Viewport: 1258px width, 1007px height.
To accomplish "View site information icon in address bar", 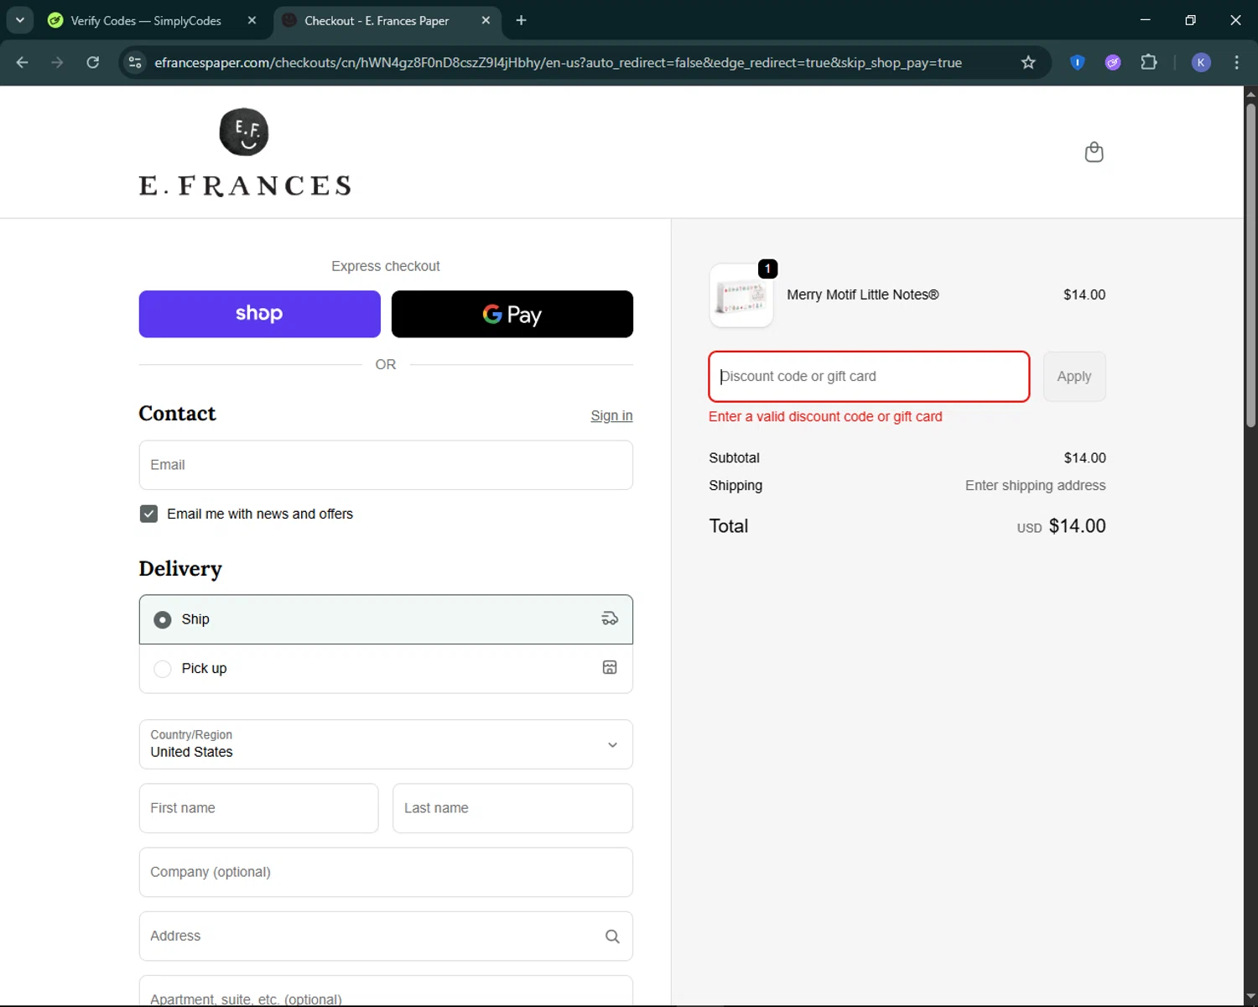I will click(x=135, y=62).
